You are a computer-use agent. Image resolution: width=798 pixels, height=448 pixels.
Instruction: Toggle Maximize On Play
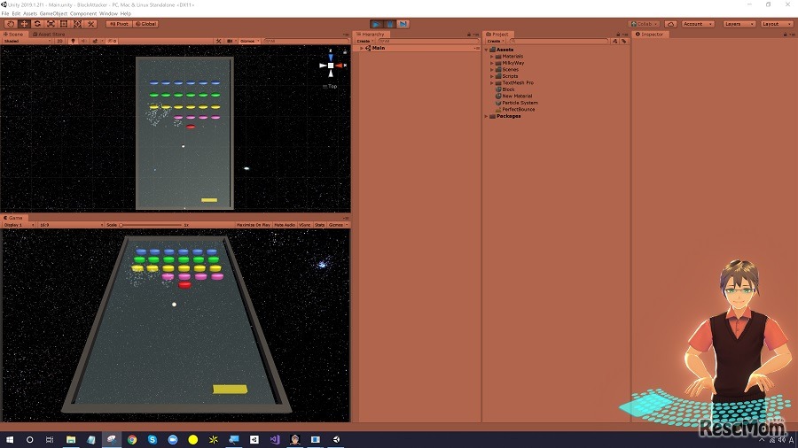(253, 225)
